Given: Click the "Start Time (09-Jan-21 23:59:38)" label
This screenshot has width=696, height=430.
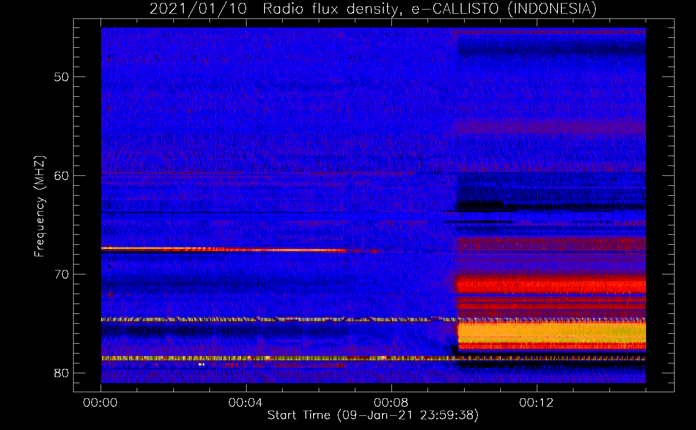Looking at the screenshot, I should pyautogui.click(x=373, y=415).
